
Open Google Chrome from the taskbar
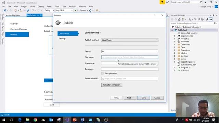click(x=35, y=120)
